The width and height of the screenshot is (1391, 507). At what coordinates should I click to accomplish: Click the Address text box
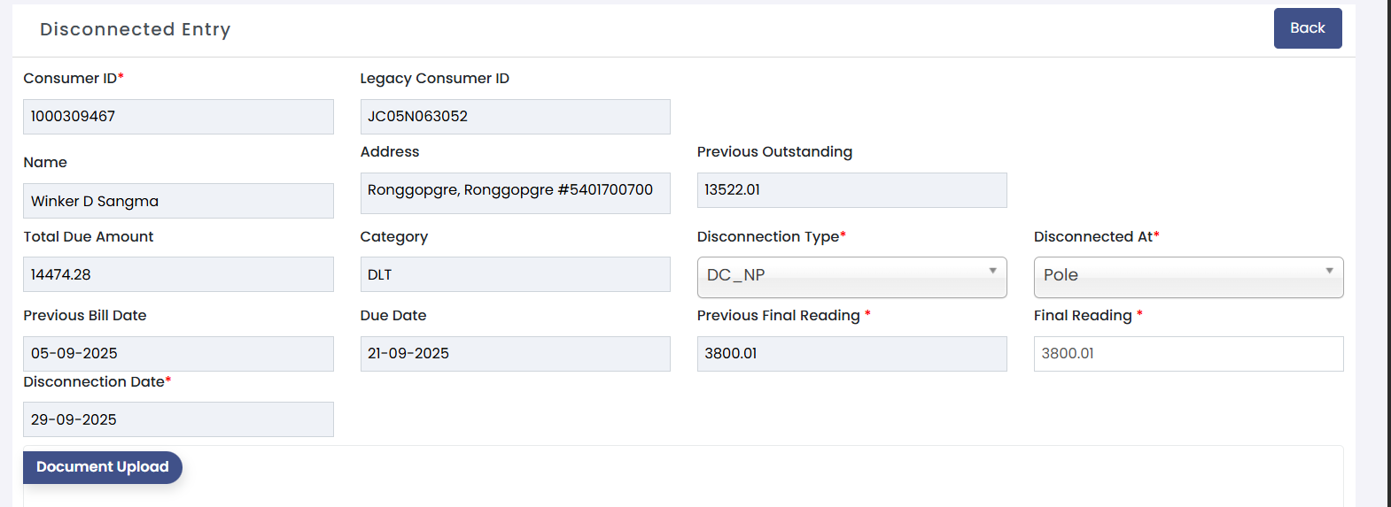[515, 192]
